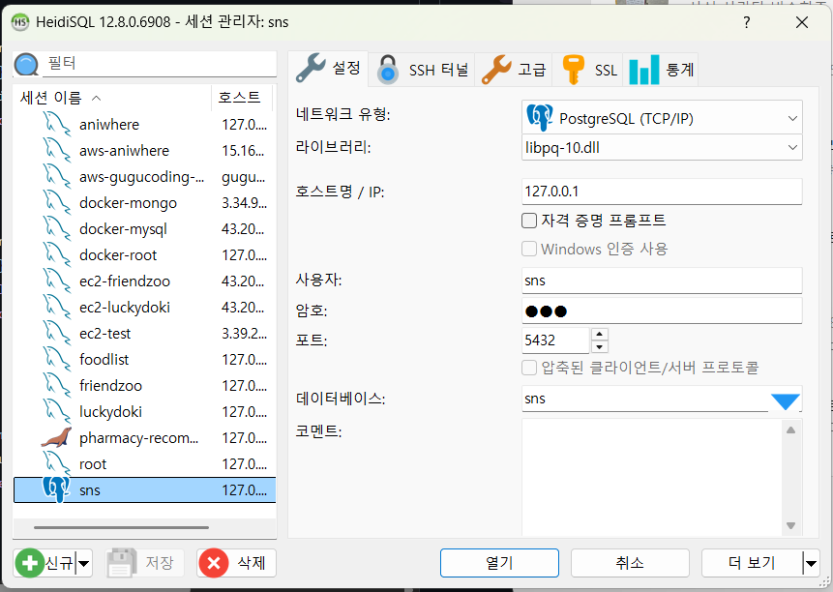This screenshot has height=592, width=833.
Task: Select the pharmacy-recom session name
Action: click(x=139, y=438)
